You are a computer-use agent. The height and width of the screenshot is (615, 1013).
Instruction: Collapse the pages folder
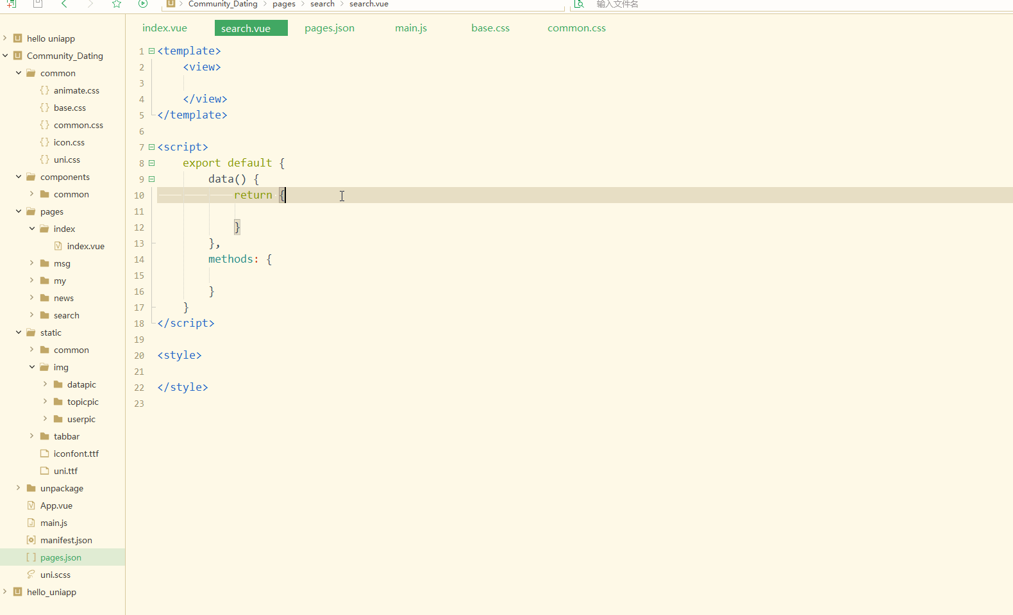[x=19, y=211]
